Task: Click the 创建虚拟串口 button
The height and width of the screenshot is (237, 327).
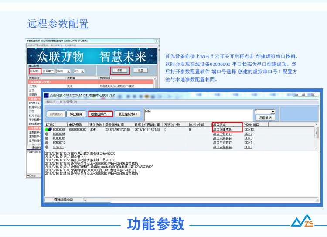Action: (100, 114)
